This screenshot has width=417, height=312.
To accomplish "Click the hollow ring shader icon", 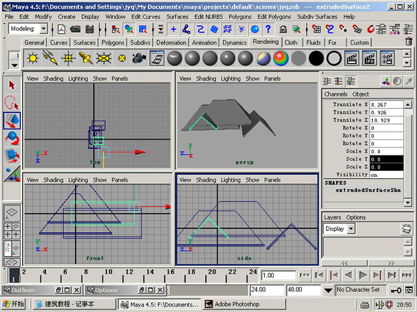I will (x=334, y=58).
